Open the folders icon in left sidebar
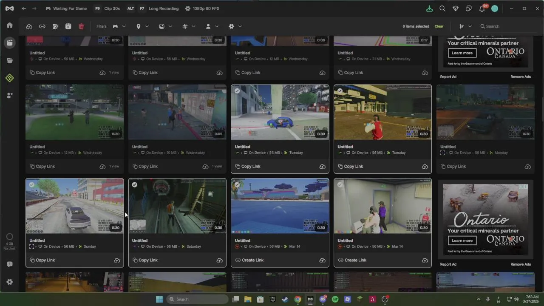 (10, 60)
